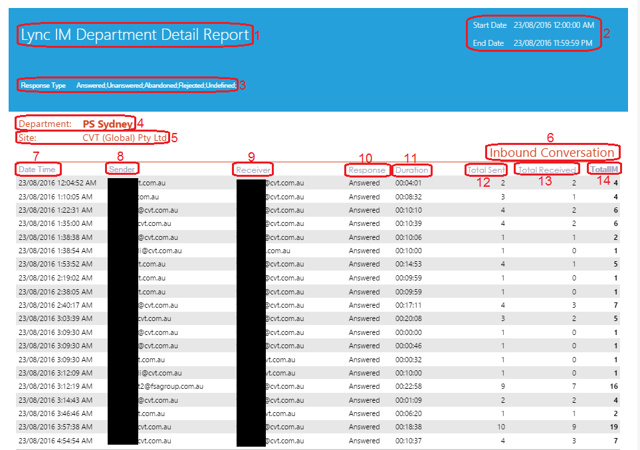
Task: Click the TotalIM value 16
Action: coord(614,386)
